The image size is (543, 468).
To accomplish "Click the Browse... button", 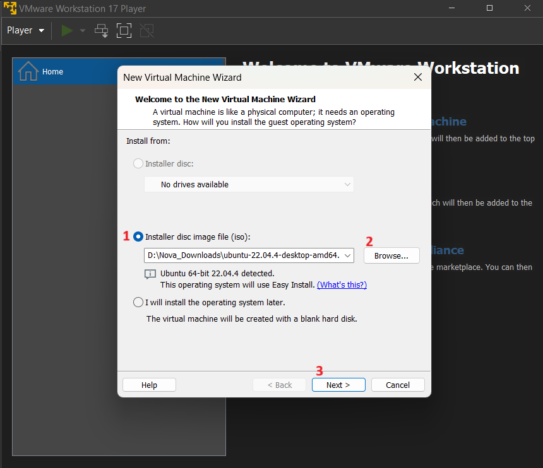I will [391, 255].
